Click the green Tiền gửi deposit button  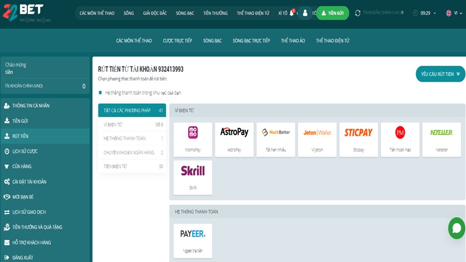coord(332,13)
